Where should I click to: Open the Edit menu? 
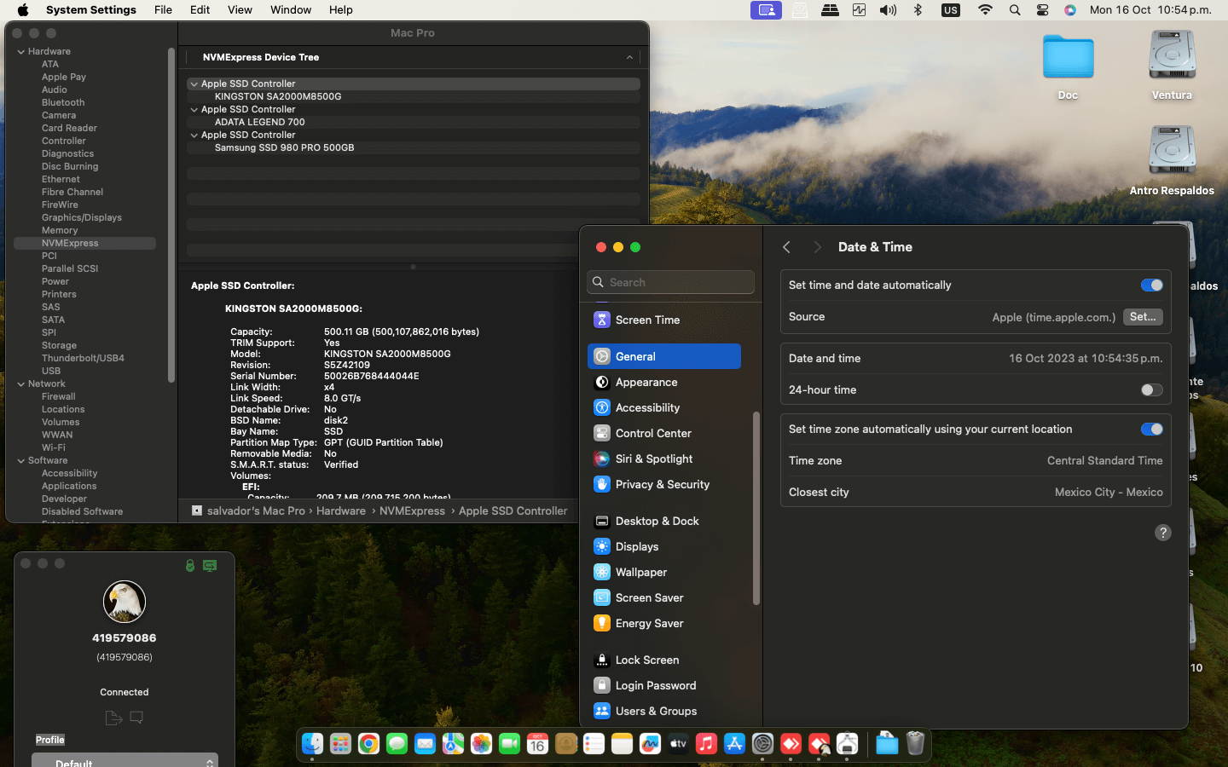click(x=200, y=10)
